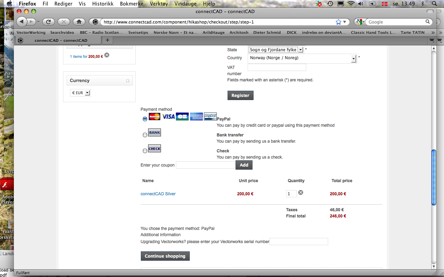Open the Firefox application menu
444x277 pixels.
27,4
